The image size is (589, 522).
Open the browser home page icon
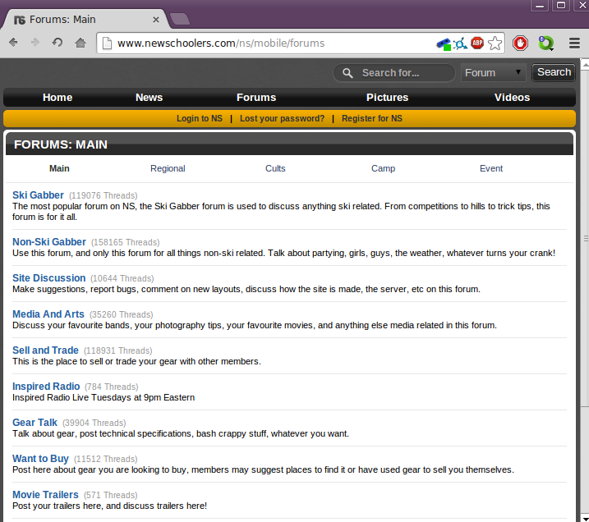(x=80, y=43)
